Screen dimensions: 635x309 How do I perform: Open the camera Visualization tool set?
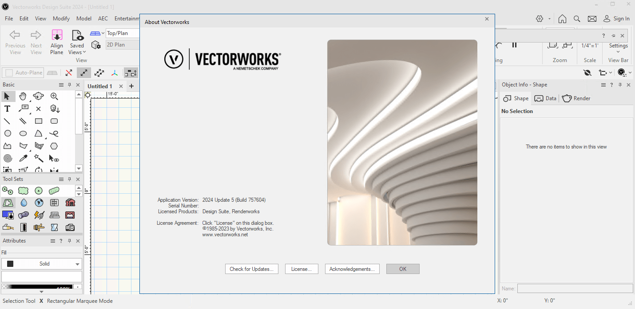(70, 227)
